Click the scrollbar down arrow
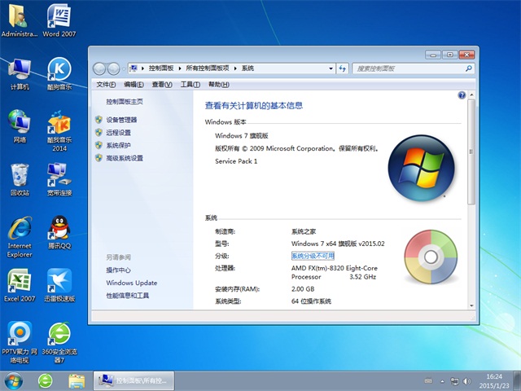521x391 pixels. tap(471, 305)
